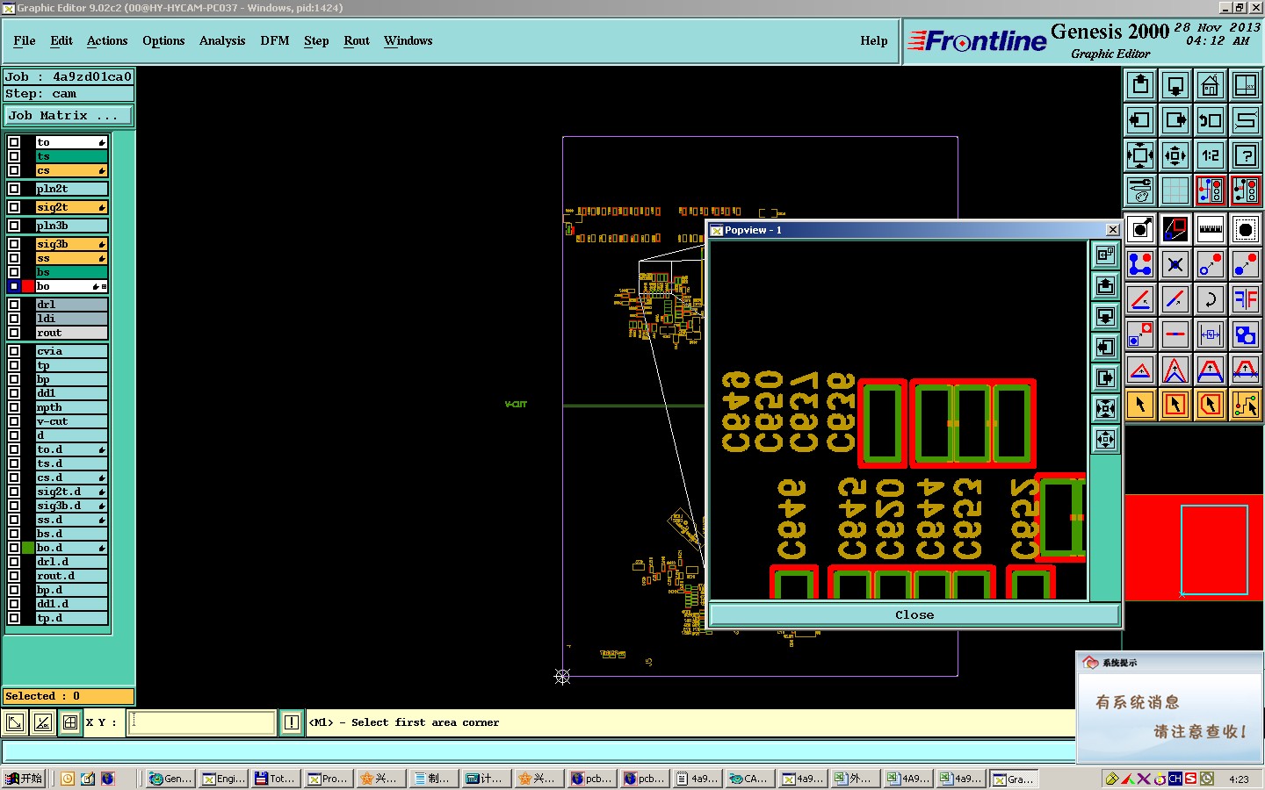The height and width of the screenshot is (790, 1265).
Task: Toggle the 'v-cut' layer checkbox
Action: (14, 421)
